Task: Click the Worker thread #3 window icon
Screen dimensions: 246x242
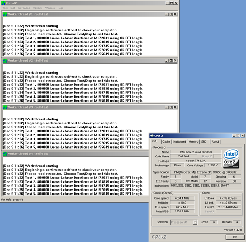Action: 5,107
